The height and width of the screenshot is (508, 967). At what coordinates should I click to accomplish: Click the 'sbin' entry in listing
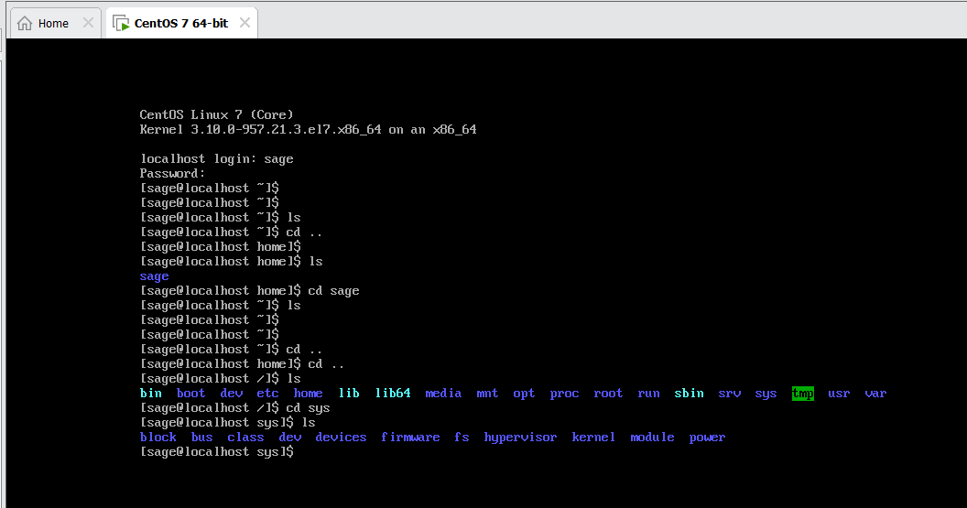pyautogui.click(x=689, y=394)
